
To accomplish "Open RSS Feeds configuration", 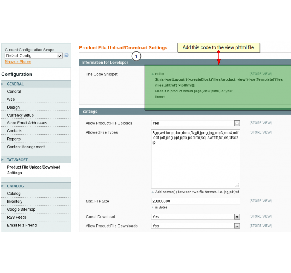I will pyautogui.click(x=17, y=217).
